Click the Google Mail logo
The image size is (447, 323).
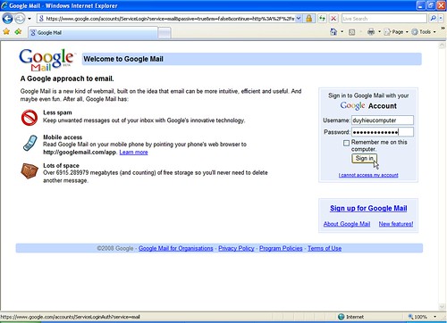click(x=46, y=60)
